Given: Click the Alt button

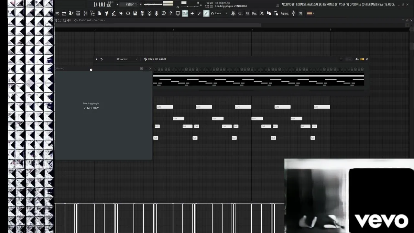Looking at the screenshot, I should coord(247,13).
